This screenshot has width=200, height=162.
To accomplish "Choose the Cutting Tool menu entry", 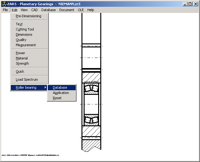I will point(25,29).
